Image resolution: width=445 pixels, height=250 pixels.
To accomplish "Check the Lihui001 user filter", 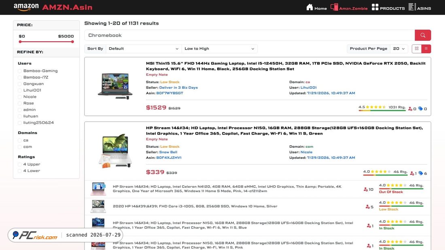I will pyautogui.click(x=19, y=90).
